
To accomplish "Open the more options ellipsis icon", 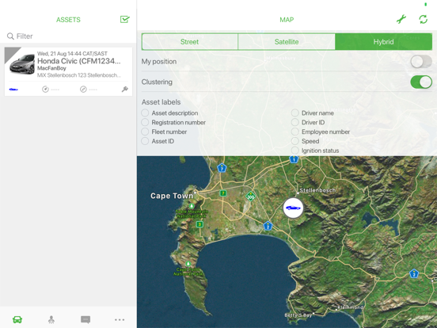I will click(120, 319).
